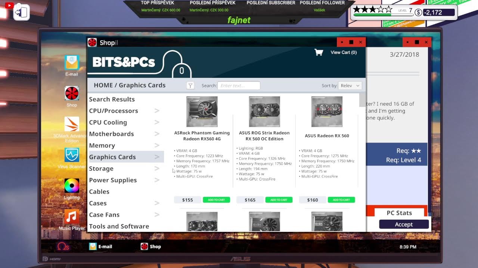
Task: Expand the Motherboards category arrow
Action: pyautogui.click(x=157, y=134)
